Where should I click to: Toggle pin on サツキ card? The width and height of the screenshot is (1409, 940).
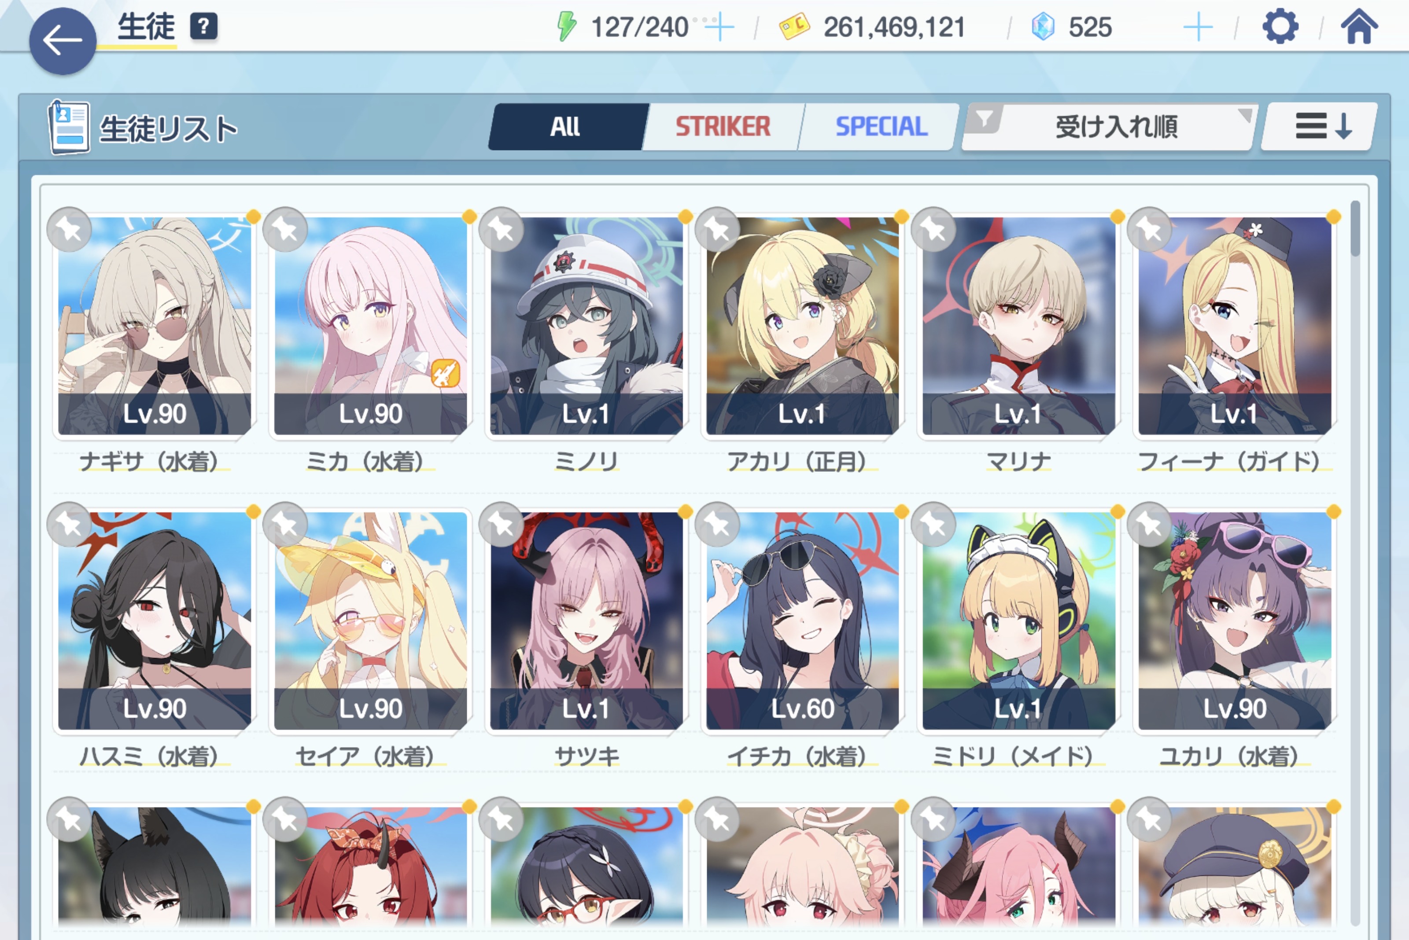502,525
